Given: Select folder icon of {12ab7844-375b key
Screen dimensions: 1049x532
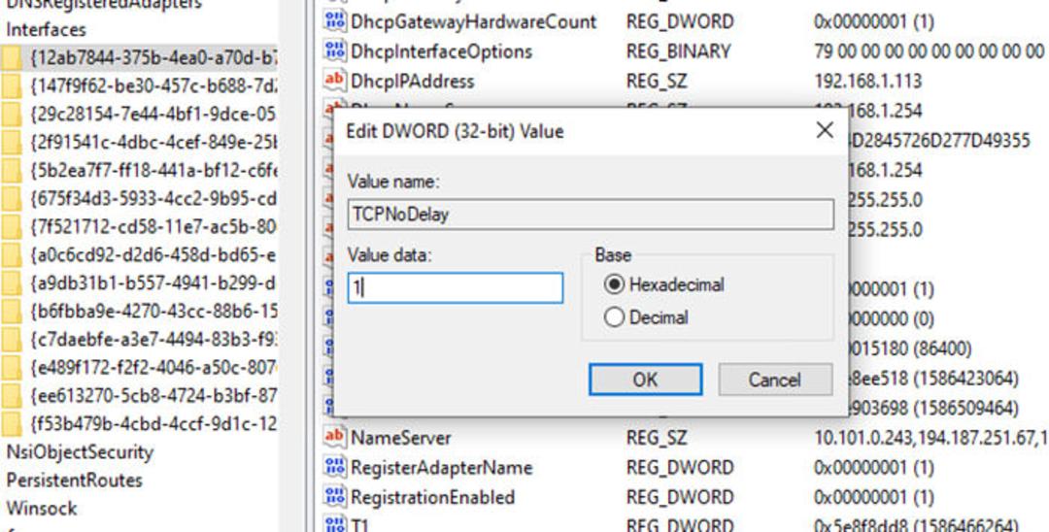Looking at the screenshot, I should [12, 59].
